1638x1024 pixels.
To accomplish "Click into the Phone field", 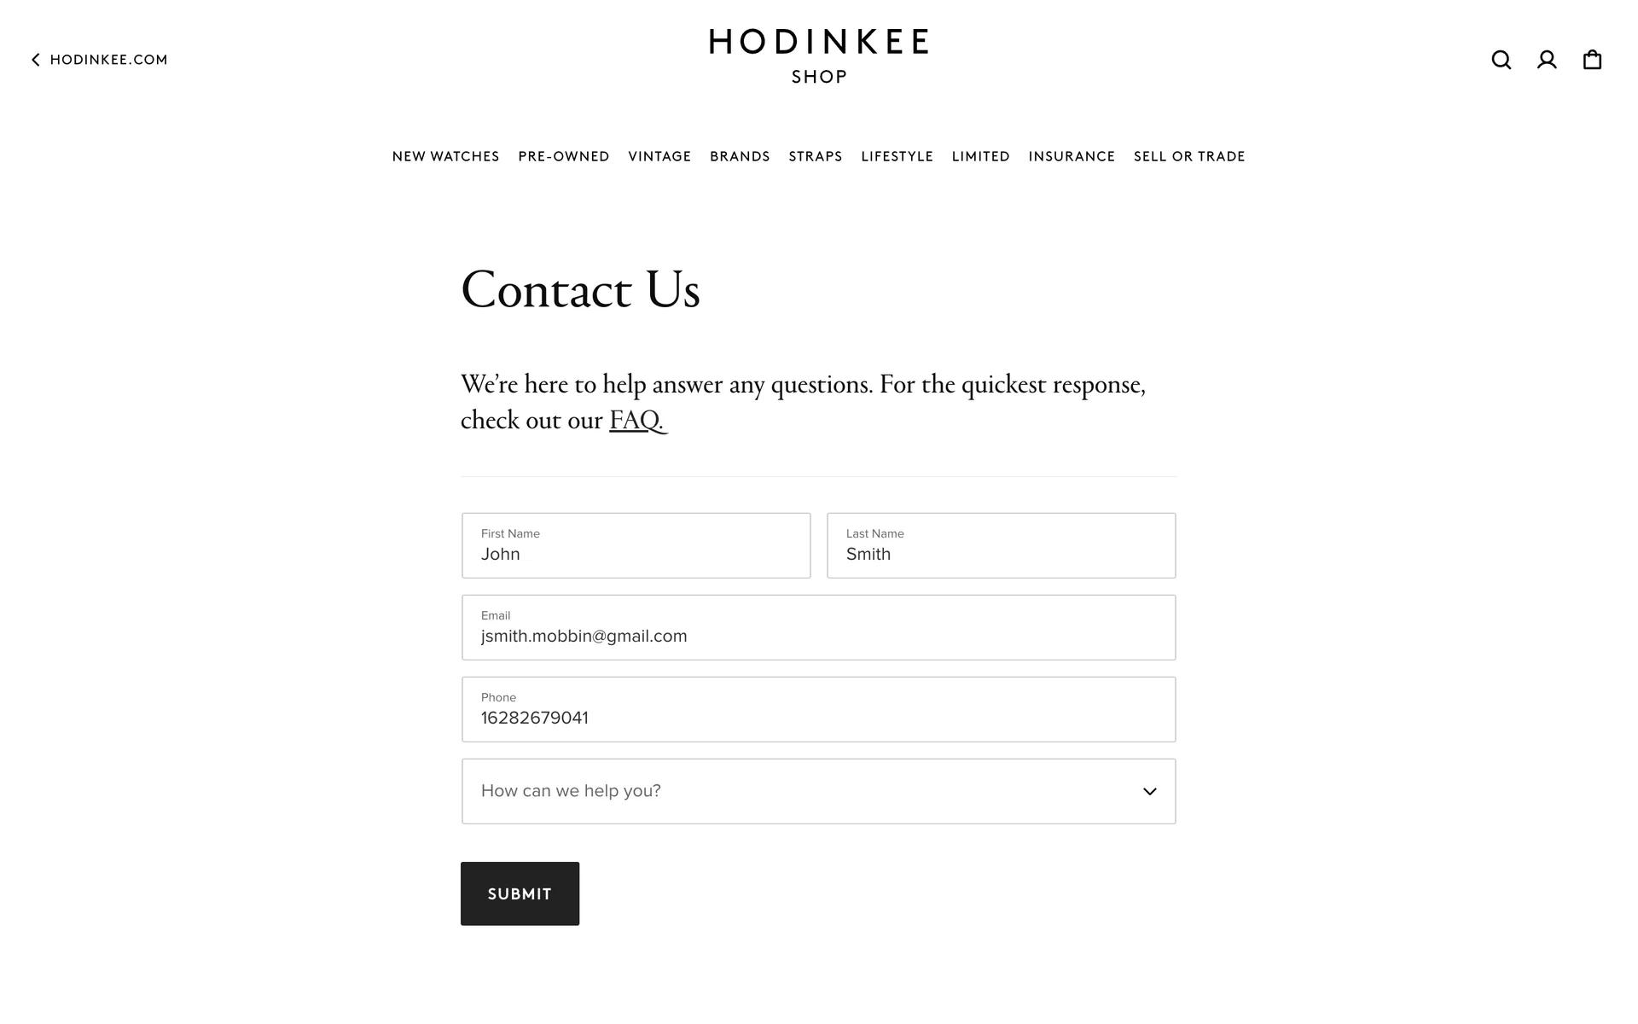I will pyautogui.click(x=818, y=710).
